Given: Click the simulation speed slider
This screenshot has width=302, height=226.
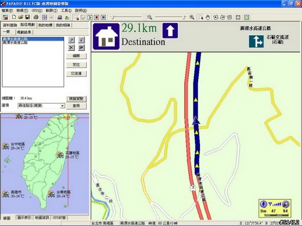Looking at the screenshot, I should (126, 17).
